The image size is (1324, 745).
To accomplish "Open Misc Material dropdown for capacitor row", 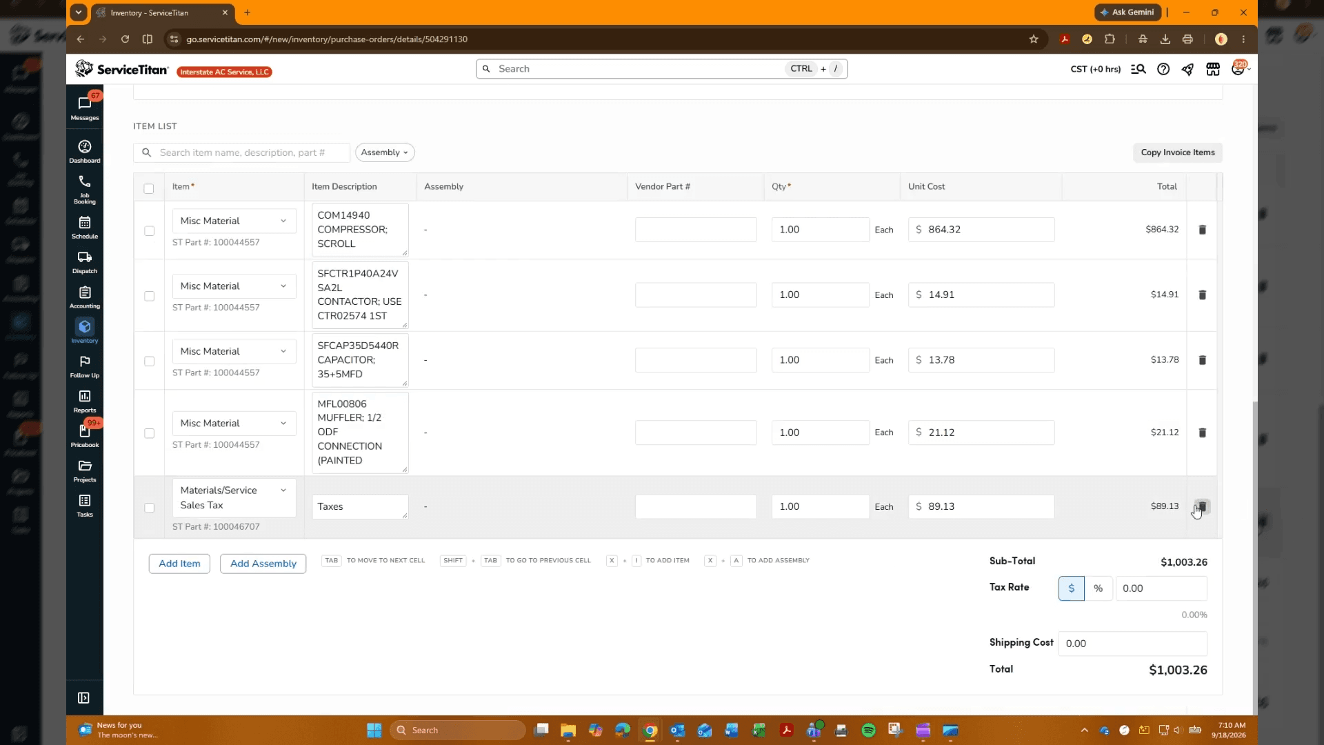I will (x=234, y=351).
